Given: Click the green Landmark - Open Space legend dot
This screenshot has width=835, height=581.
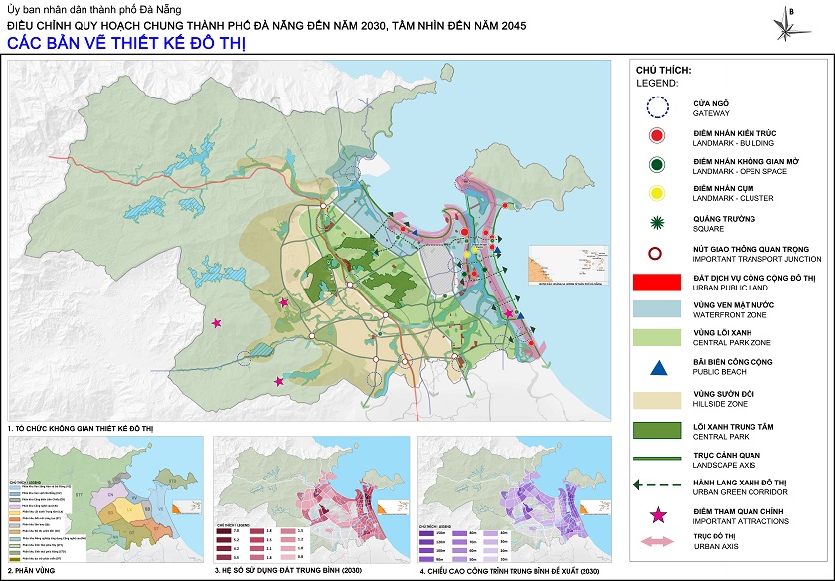Looking at the screenshot, I should click(656, 164).
